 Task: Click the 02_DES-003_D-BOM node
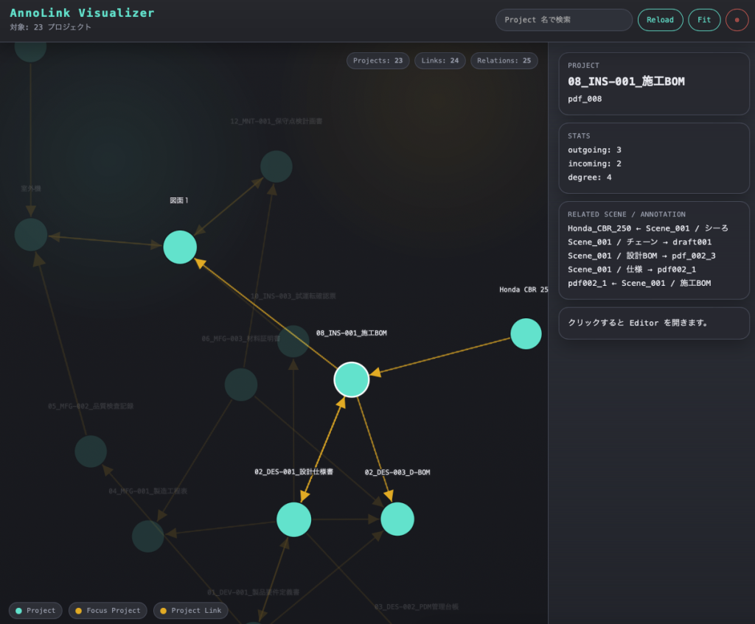pyautogui.click(x=397, y=519)
